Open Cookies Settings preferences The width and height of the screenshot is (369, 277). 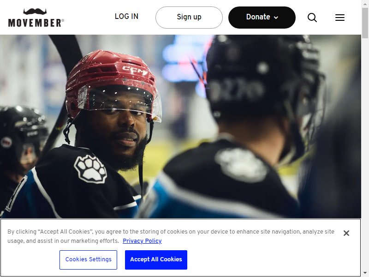[88, 260]
